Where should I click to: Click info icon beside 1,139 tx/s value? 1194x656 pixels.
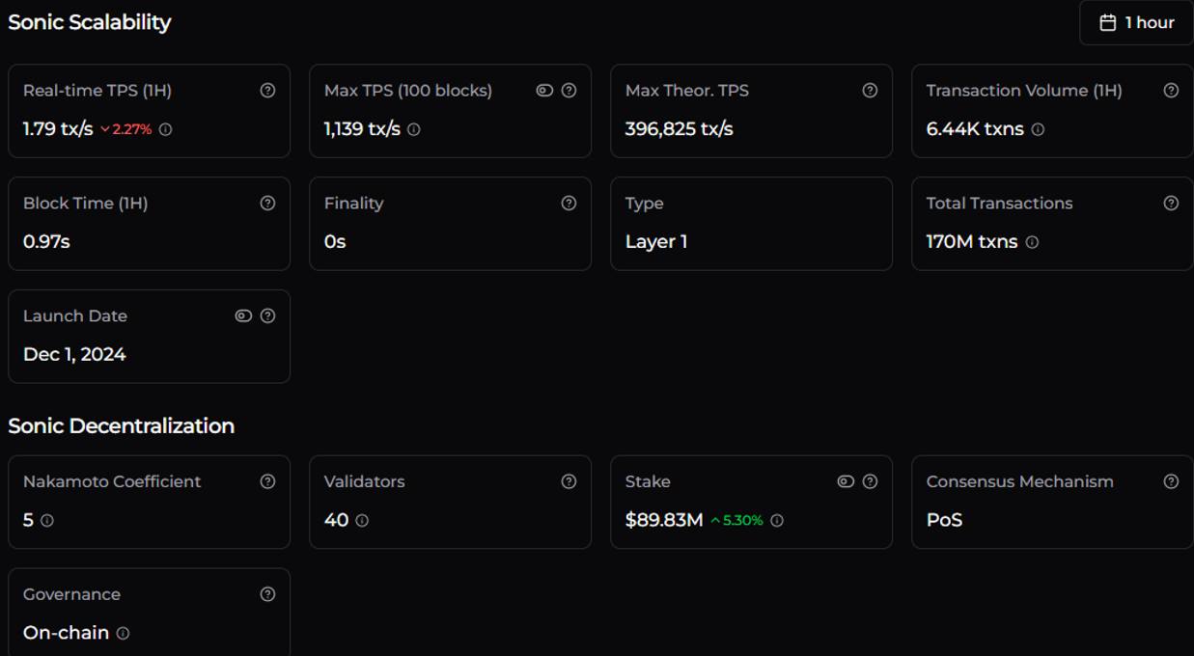[414, 129]
